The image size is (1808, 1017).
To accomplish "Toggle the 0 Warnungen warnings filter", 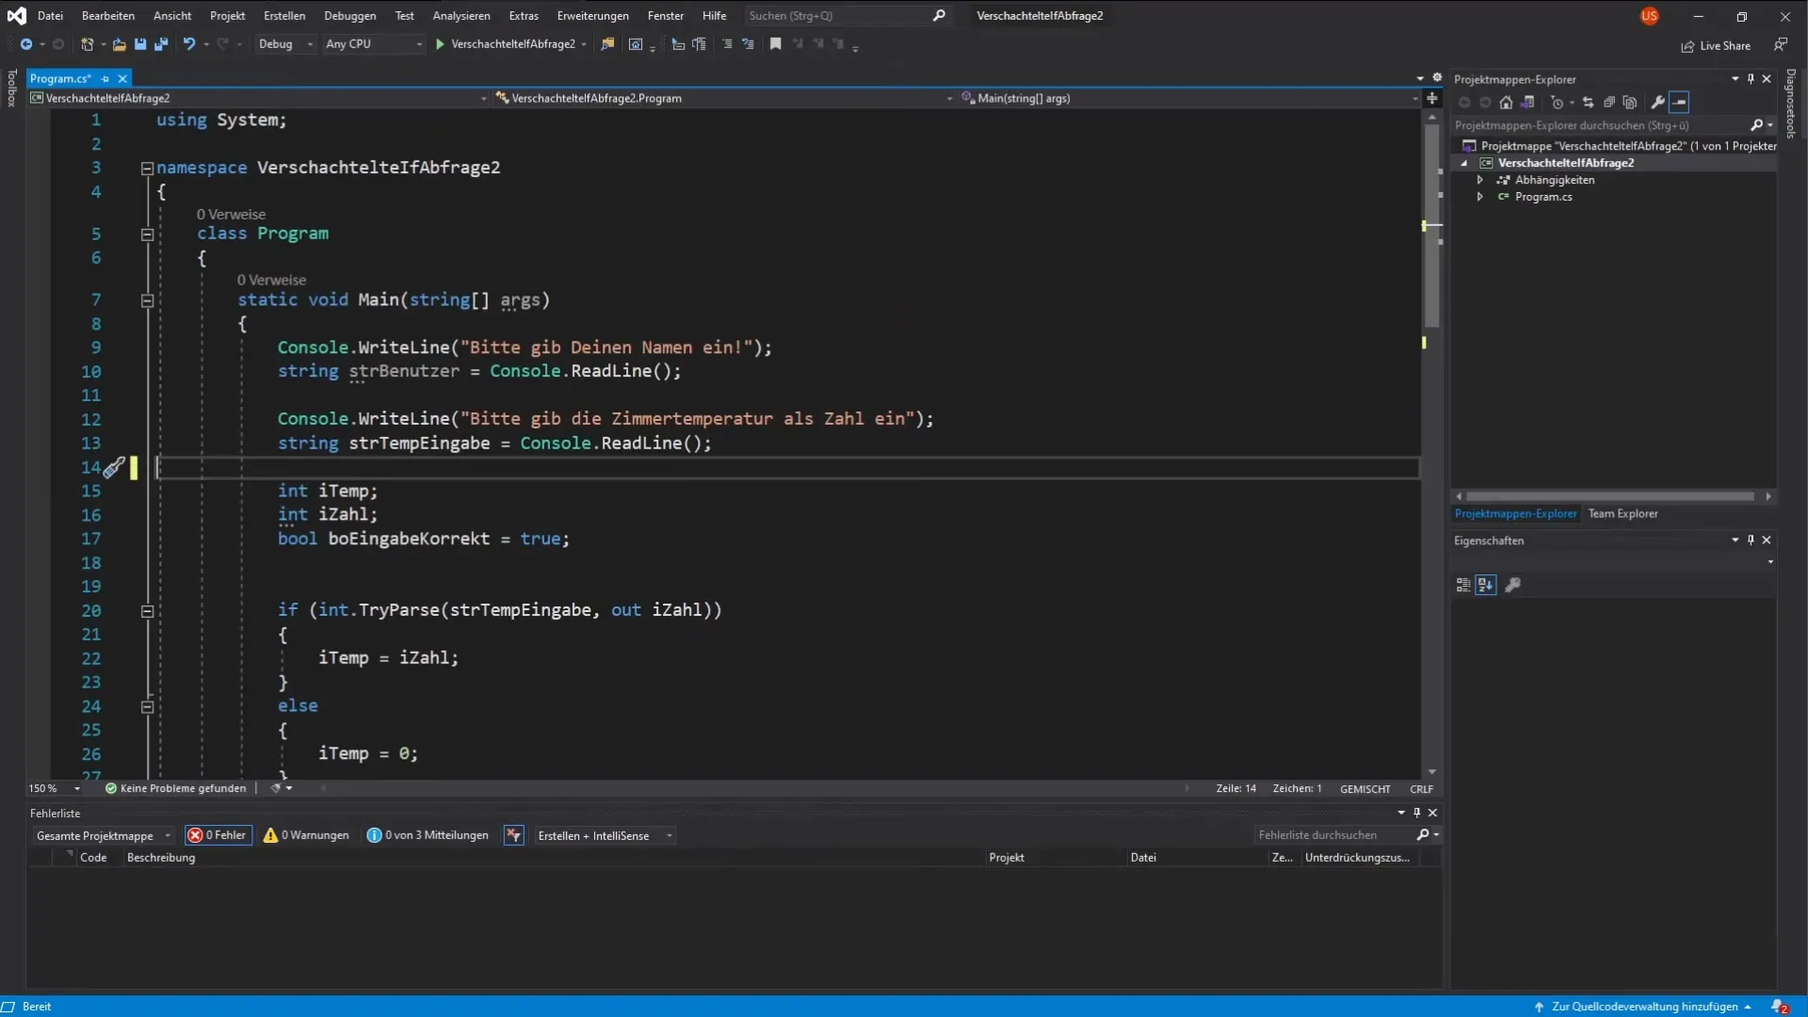I will tap(306, 836).
